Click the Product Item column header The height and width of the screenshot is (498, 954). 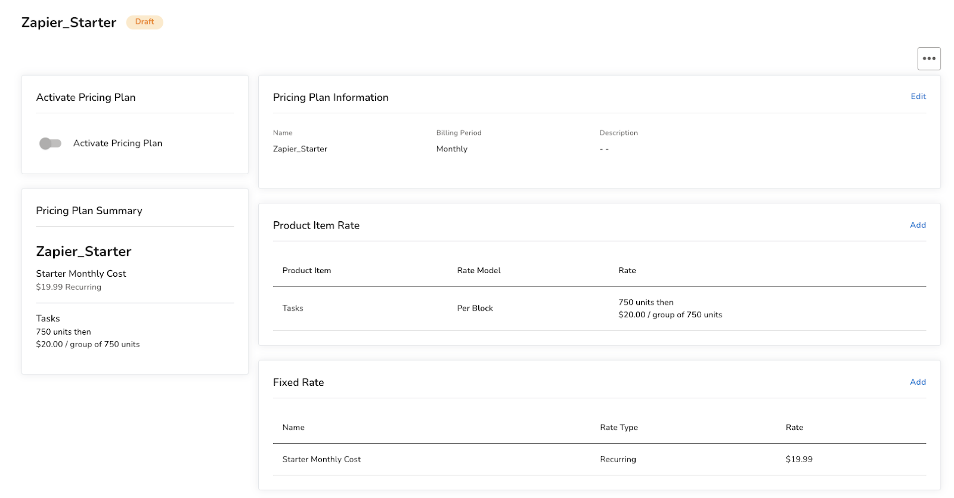(x=306, y=271)
